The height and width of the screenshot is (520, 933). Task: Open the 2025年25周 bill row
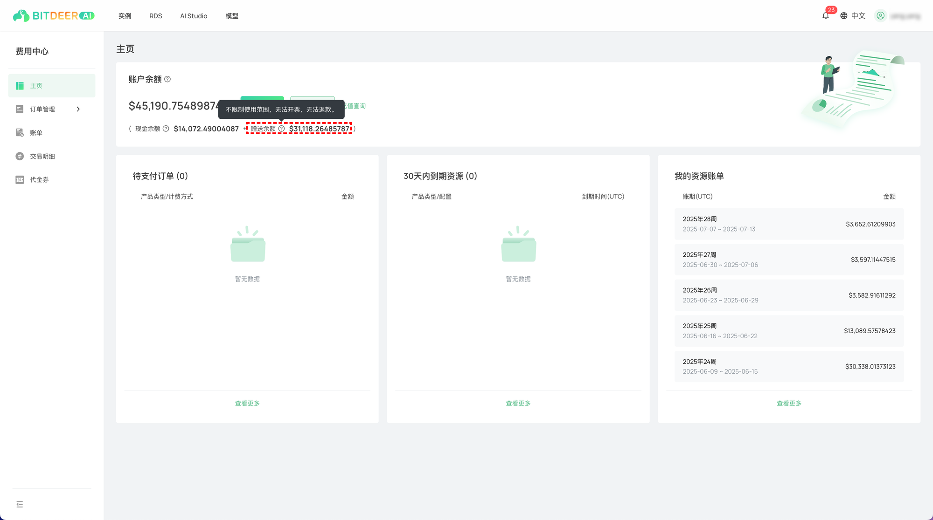(789, 331)
